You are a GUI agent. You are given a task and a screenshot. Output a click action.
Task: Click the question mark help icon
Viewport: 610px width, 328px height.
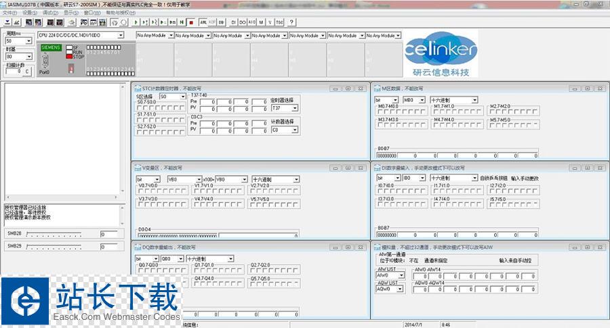[291, 22]
